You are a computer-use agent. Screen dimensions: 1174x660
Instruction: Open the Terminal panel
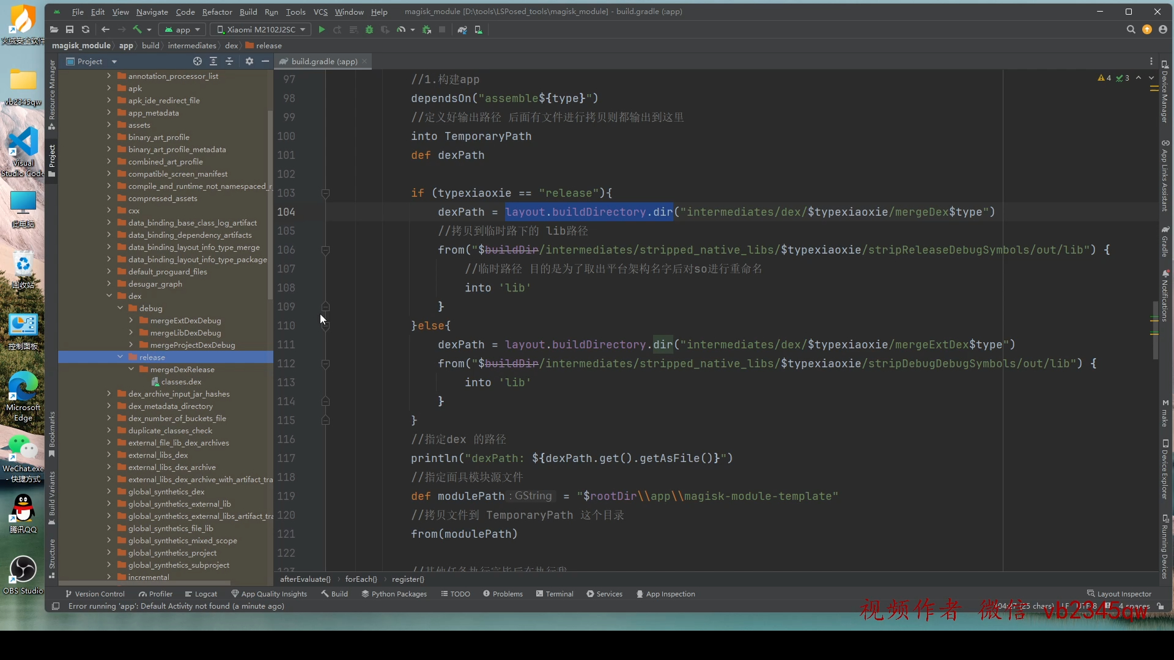click(559, 594)
